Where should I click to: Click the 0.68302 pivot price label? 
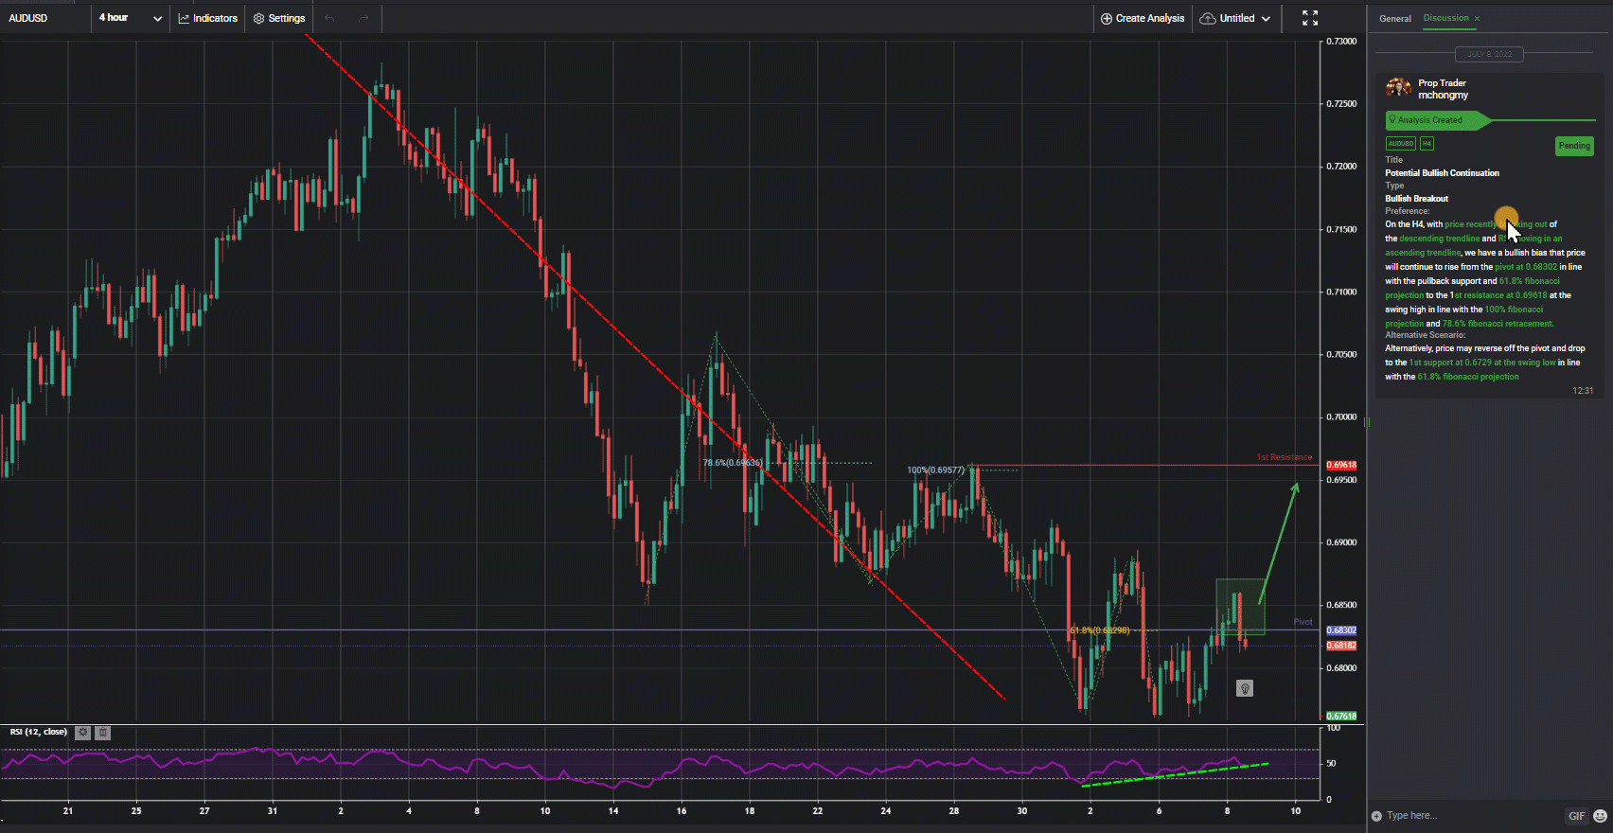(x=1341, y=630)
